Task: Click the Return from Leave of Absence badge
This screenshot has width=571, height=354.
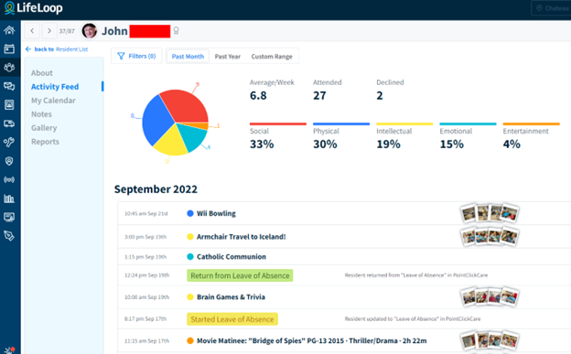Action: click(x=240, y=275)
